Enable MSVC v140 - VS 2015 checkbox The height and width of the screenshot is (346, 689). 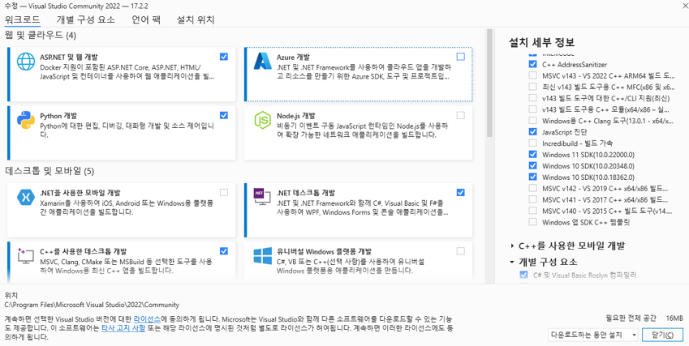(532, 211)
